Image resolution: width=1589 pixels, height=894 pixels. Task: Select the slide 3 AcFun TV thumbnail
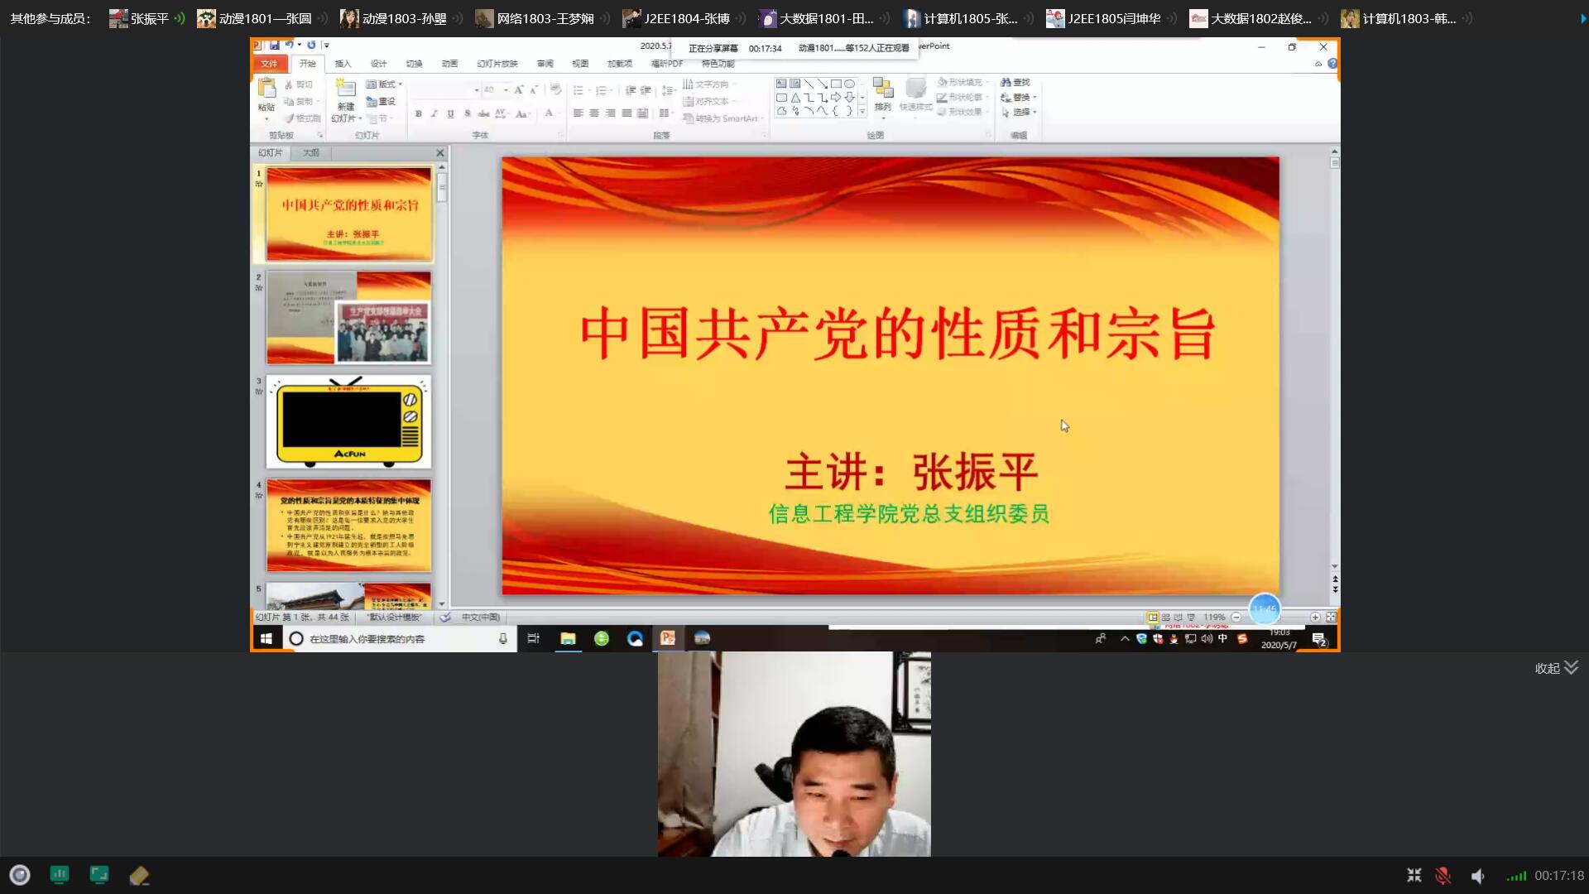(x=348, y=421)
